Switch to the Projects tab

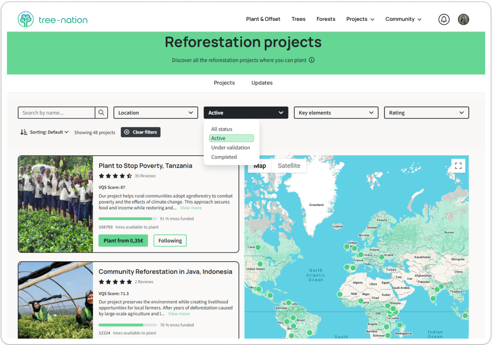(x=224, y=82)
